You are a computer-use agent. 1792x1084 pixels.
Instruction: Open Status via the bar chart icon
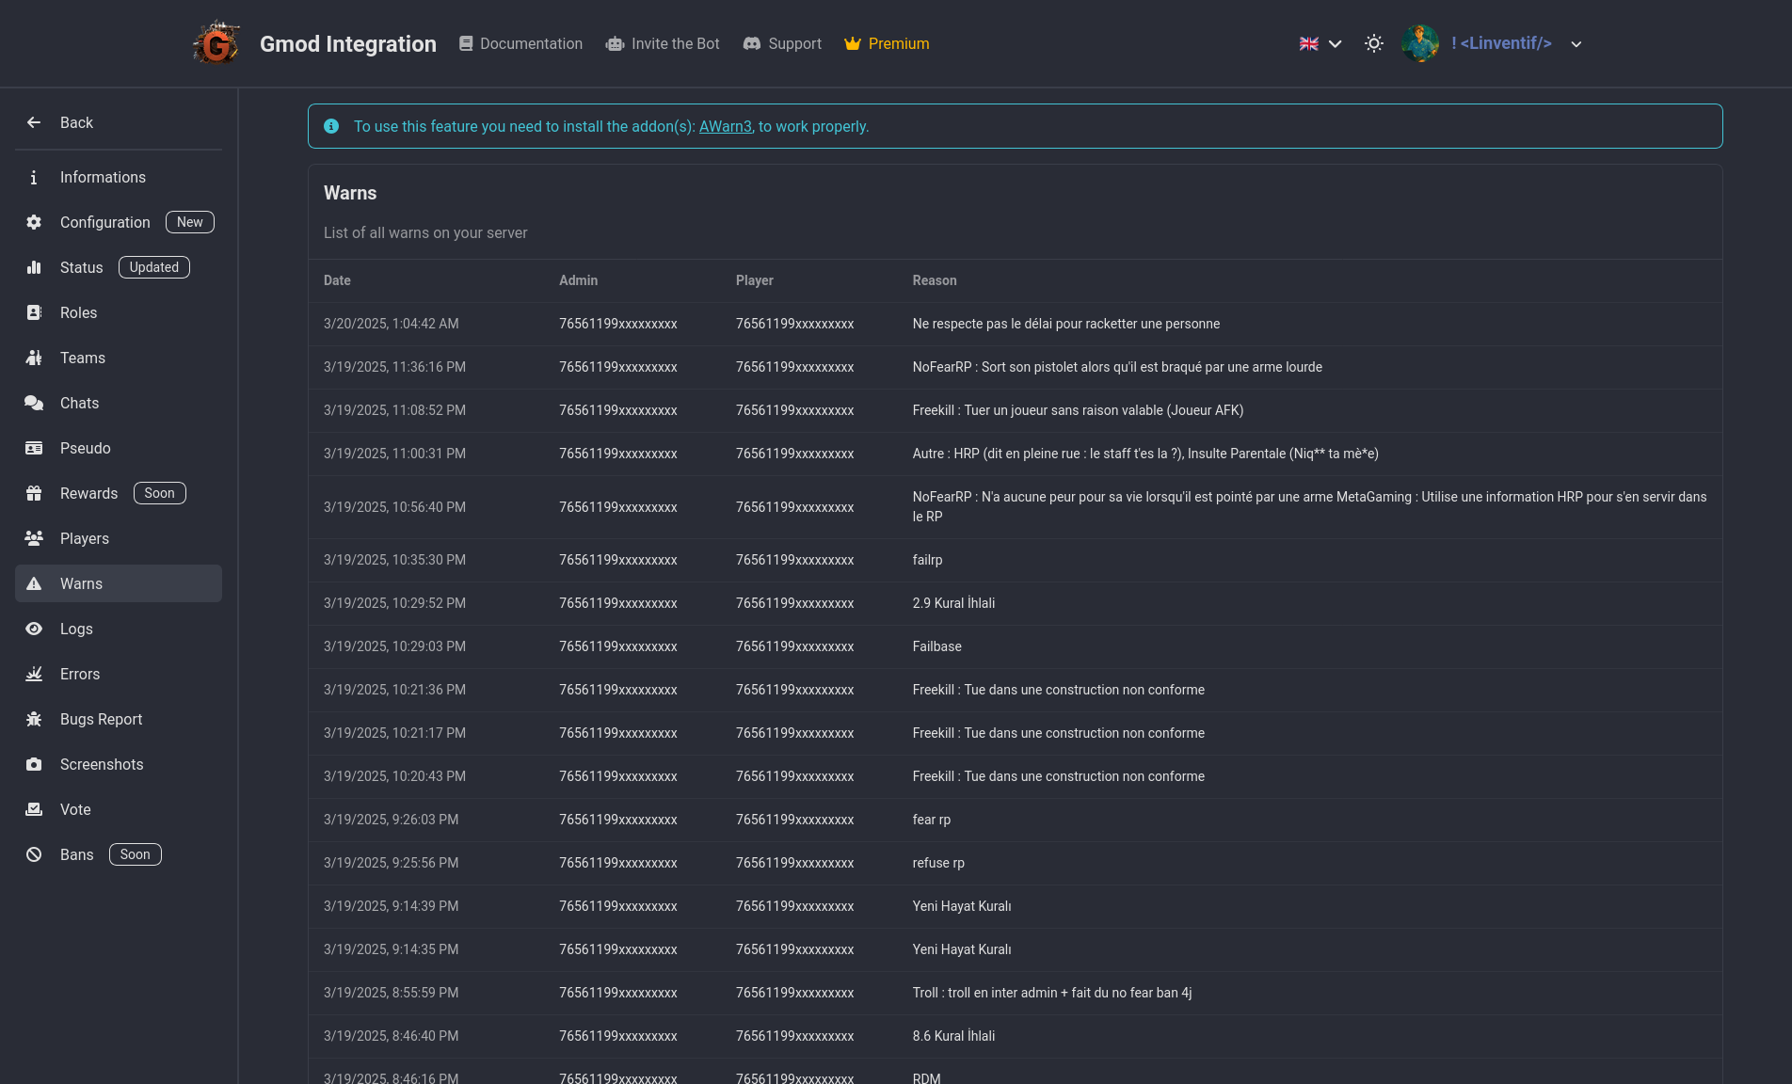pos(34,267)
